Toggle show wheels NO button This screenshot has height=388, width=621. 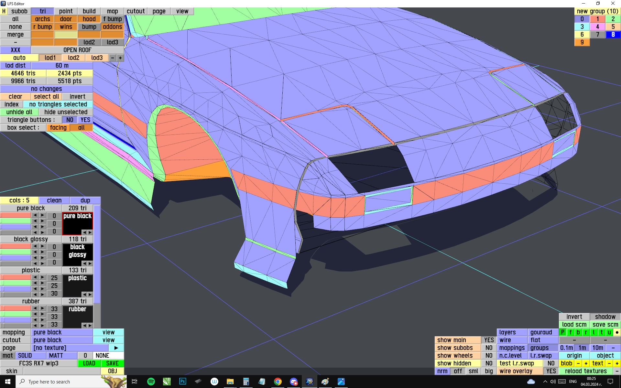click(489, 356)
